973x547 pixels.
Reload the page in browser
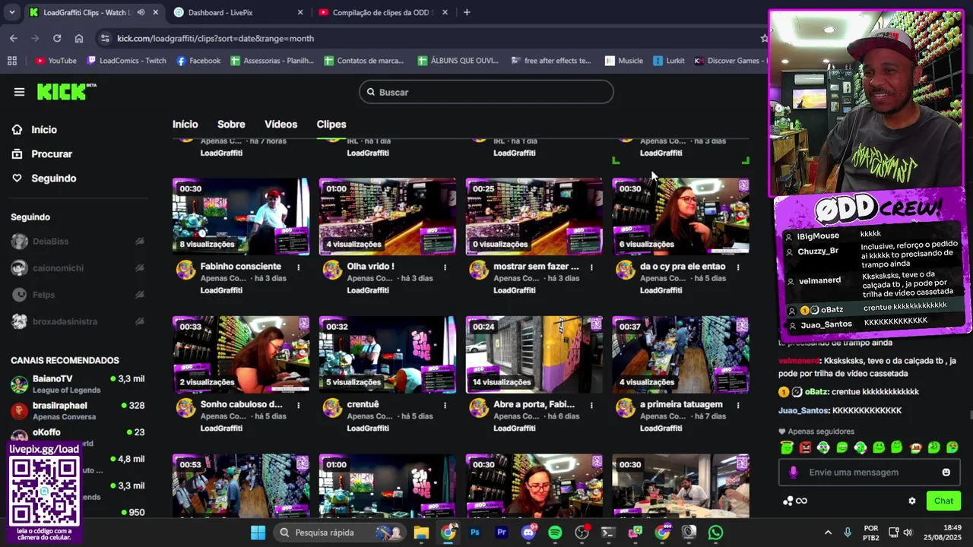coord(57,38)
